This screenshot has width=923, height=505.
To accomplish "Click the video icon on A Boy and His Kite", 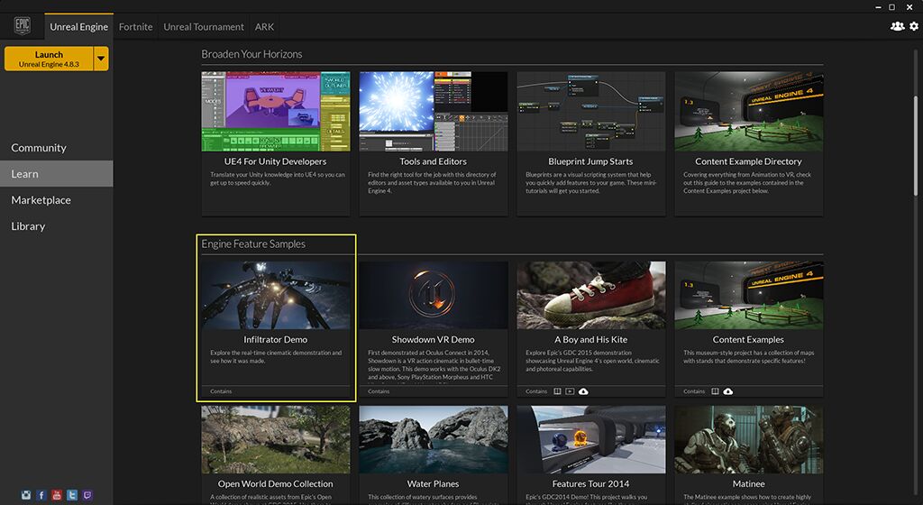I will point(570,391).
